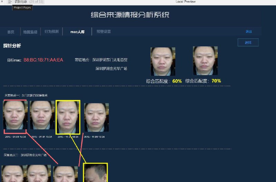Click the 退出 logout link
This screenshot has width=276, height=182.
tap(249, 31)
